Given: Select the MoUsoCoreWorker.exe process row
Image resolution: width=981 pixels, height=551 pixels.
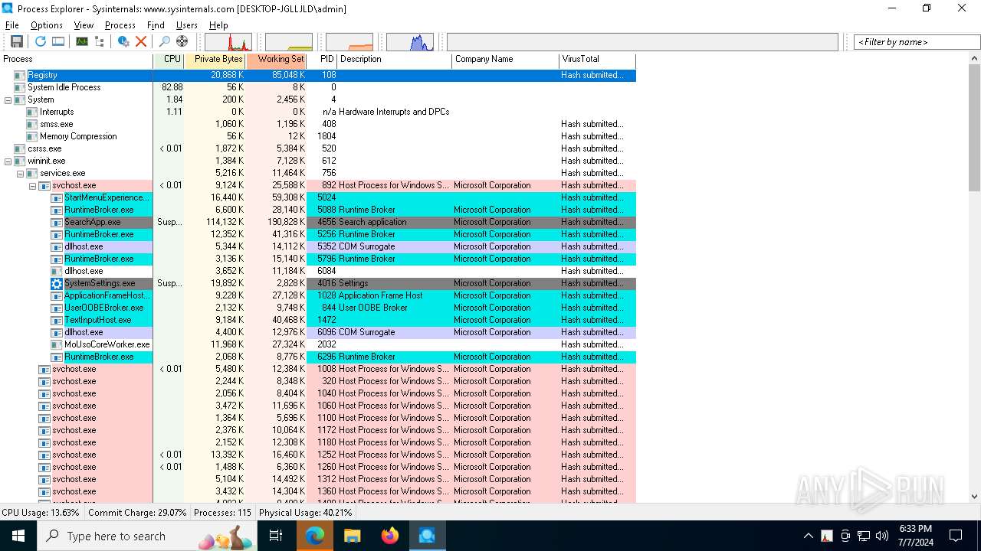Looking at the screenshot, I should pyautogui.click(x=318, y=344).
